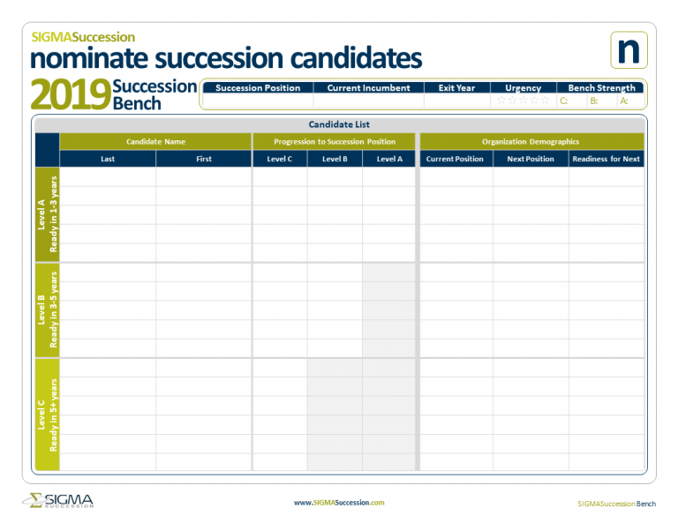Open the www.SIGMASuccession.com link
The width and height of the screenshot is (678, 523).
pos(339,503)
